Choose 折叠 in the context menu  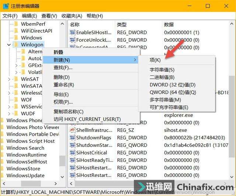point(91,52)
